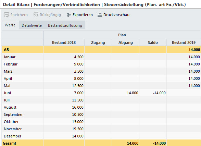This screenshot has height=146, width=201.
Task: Export the table via Exportieren label
Action: point(83,15)
